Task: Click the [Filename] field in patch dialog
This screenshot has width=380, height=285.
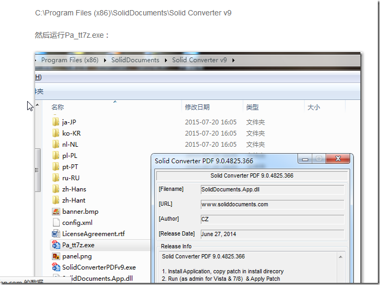Action: click(272, 189)
